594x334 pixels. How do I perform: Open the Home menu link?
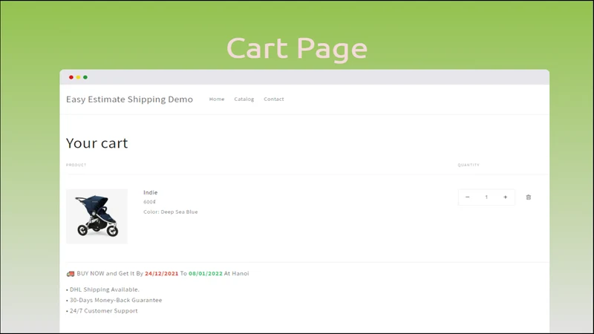217,99
